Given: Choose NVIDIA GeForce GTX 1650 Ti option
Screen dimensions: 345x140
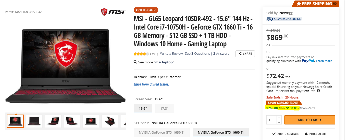Looking at the screenshot, I should point(162,132).
